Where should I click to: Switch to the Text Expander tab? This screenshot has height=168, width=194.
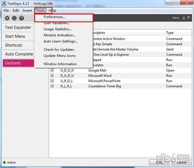[18, 27]
